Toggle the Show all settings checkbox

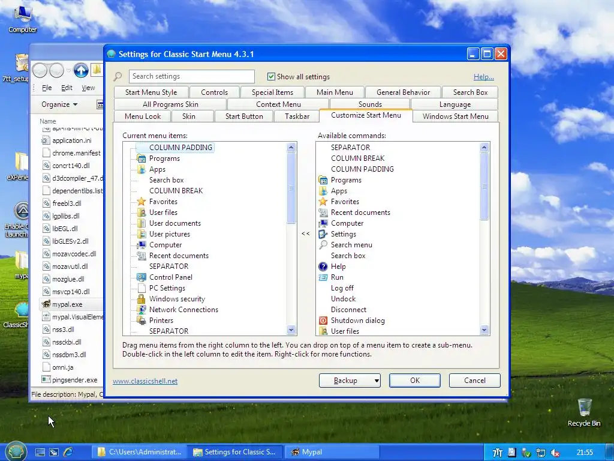tap(271, 76)
